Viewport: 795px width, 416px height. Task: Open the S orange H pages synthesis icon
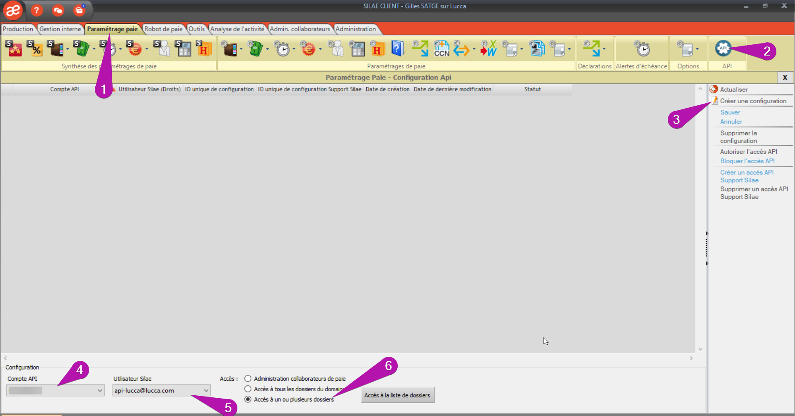(204, 49)
